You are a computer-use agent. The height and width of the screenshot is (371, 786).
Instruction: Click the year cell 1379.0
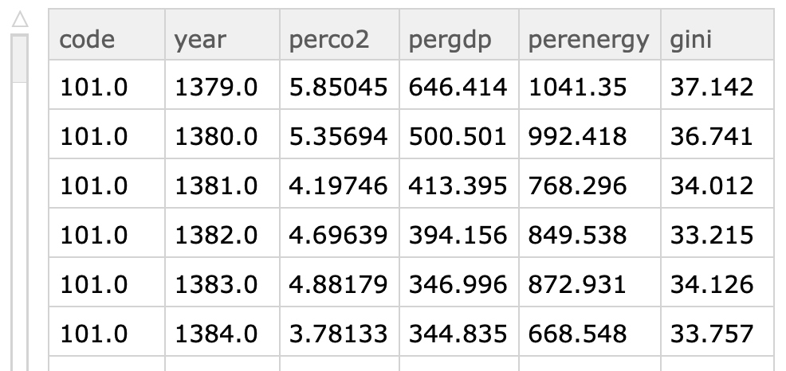pyautogui.click(x=222, y=84)
